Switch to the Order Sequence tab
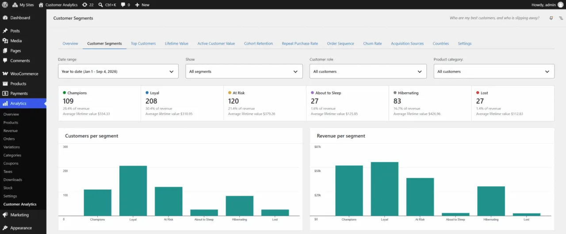566x234 pixels. [340, 43]
